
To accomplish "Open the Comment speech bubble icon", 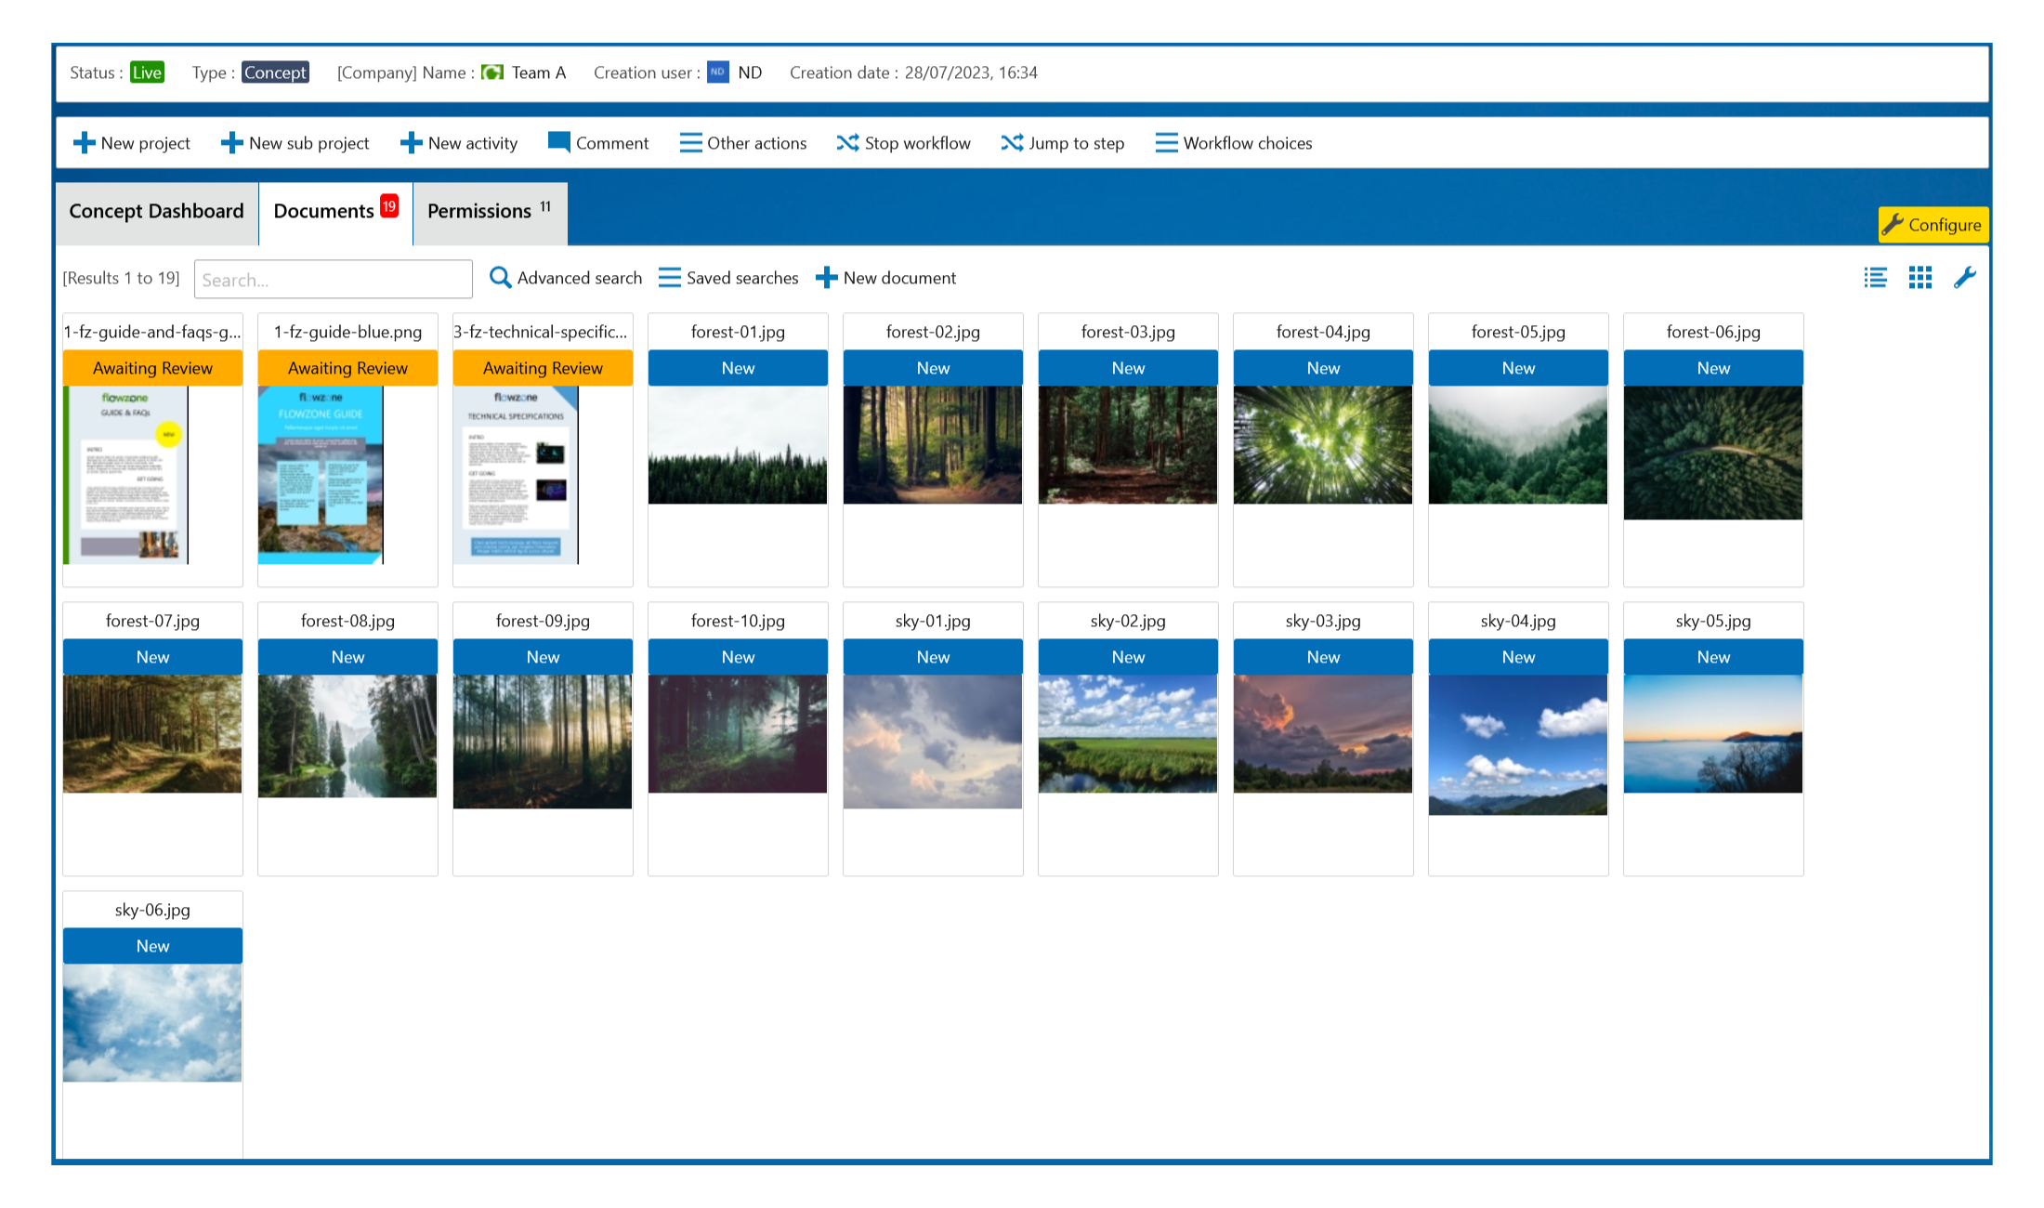I will click(x=558, y=142).
